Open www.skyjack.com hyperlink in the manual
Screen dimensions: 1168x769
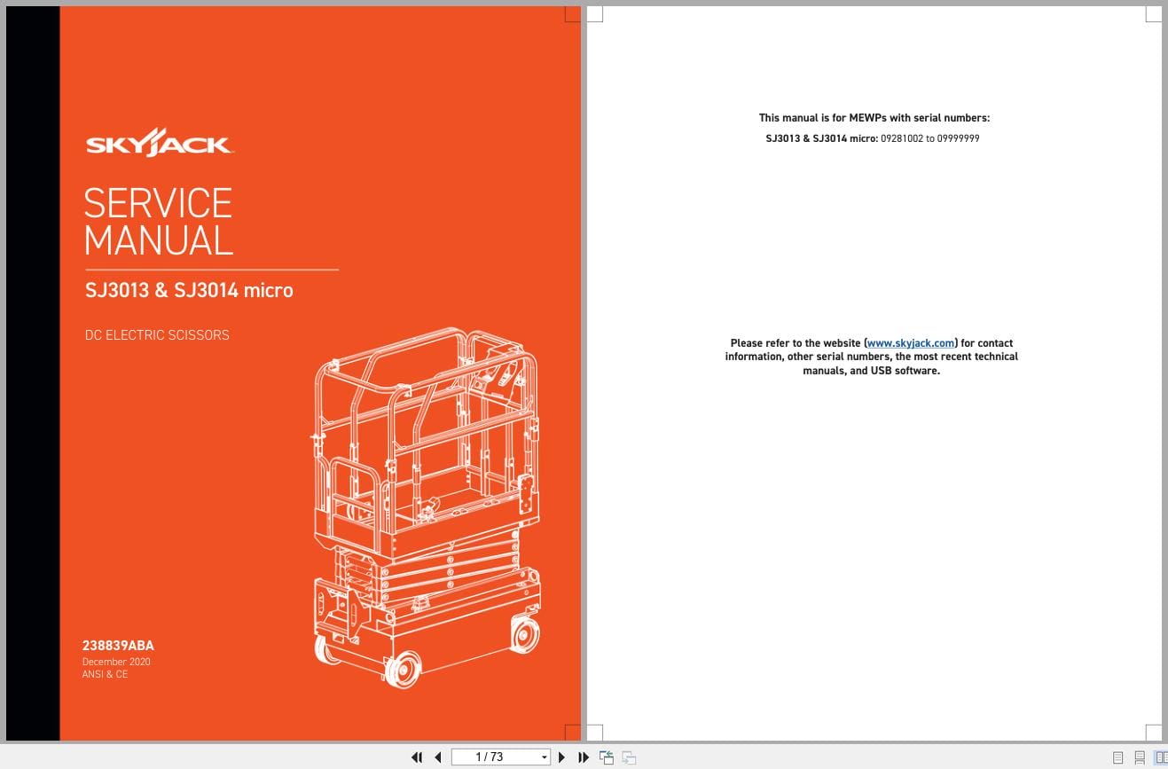pos(910,343)
